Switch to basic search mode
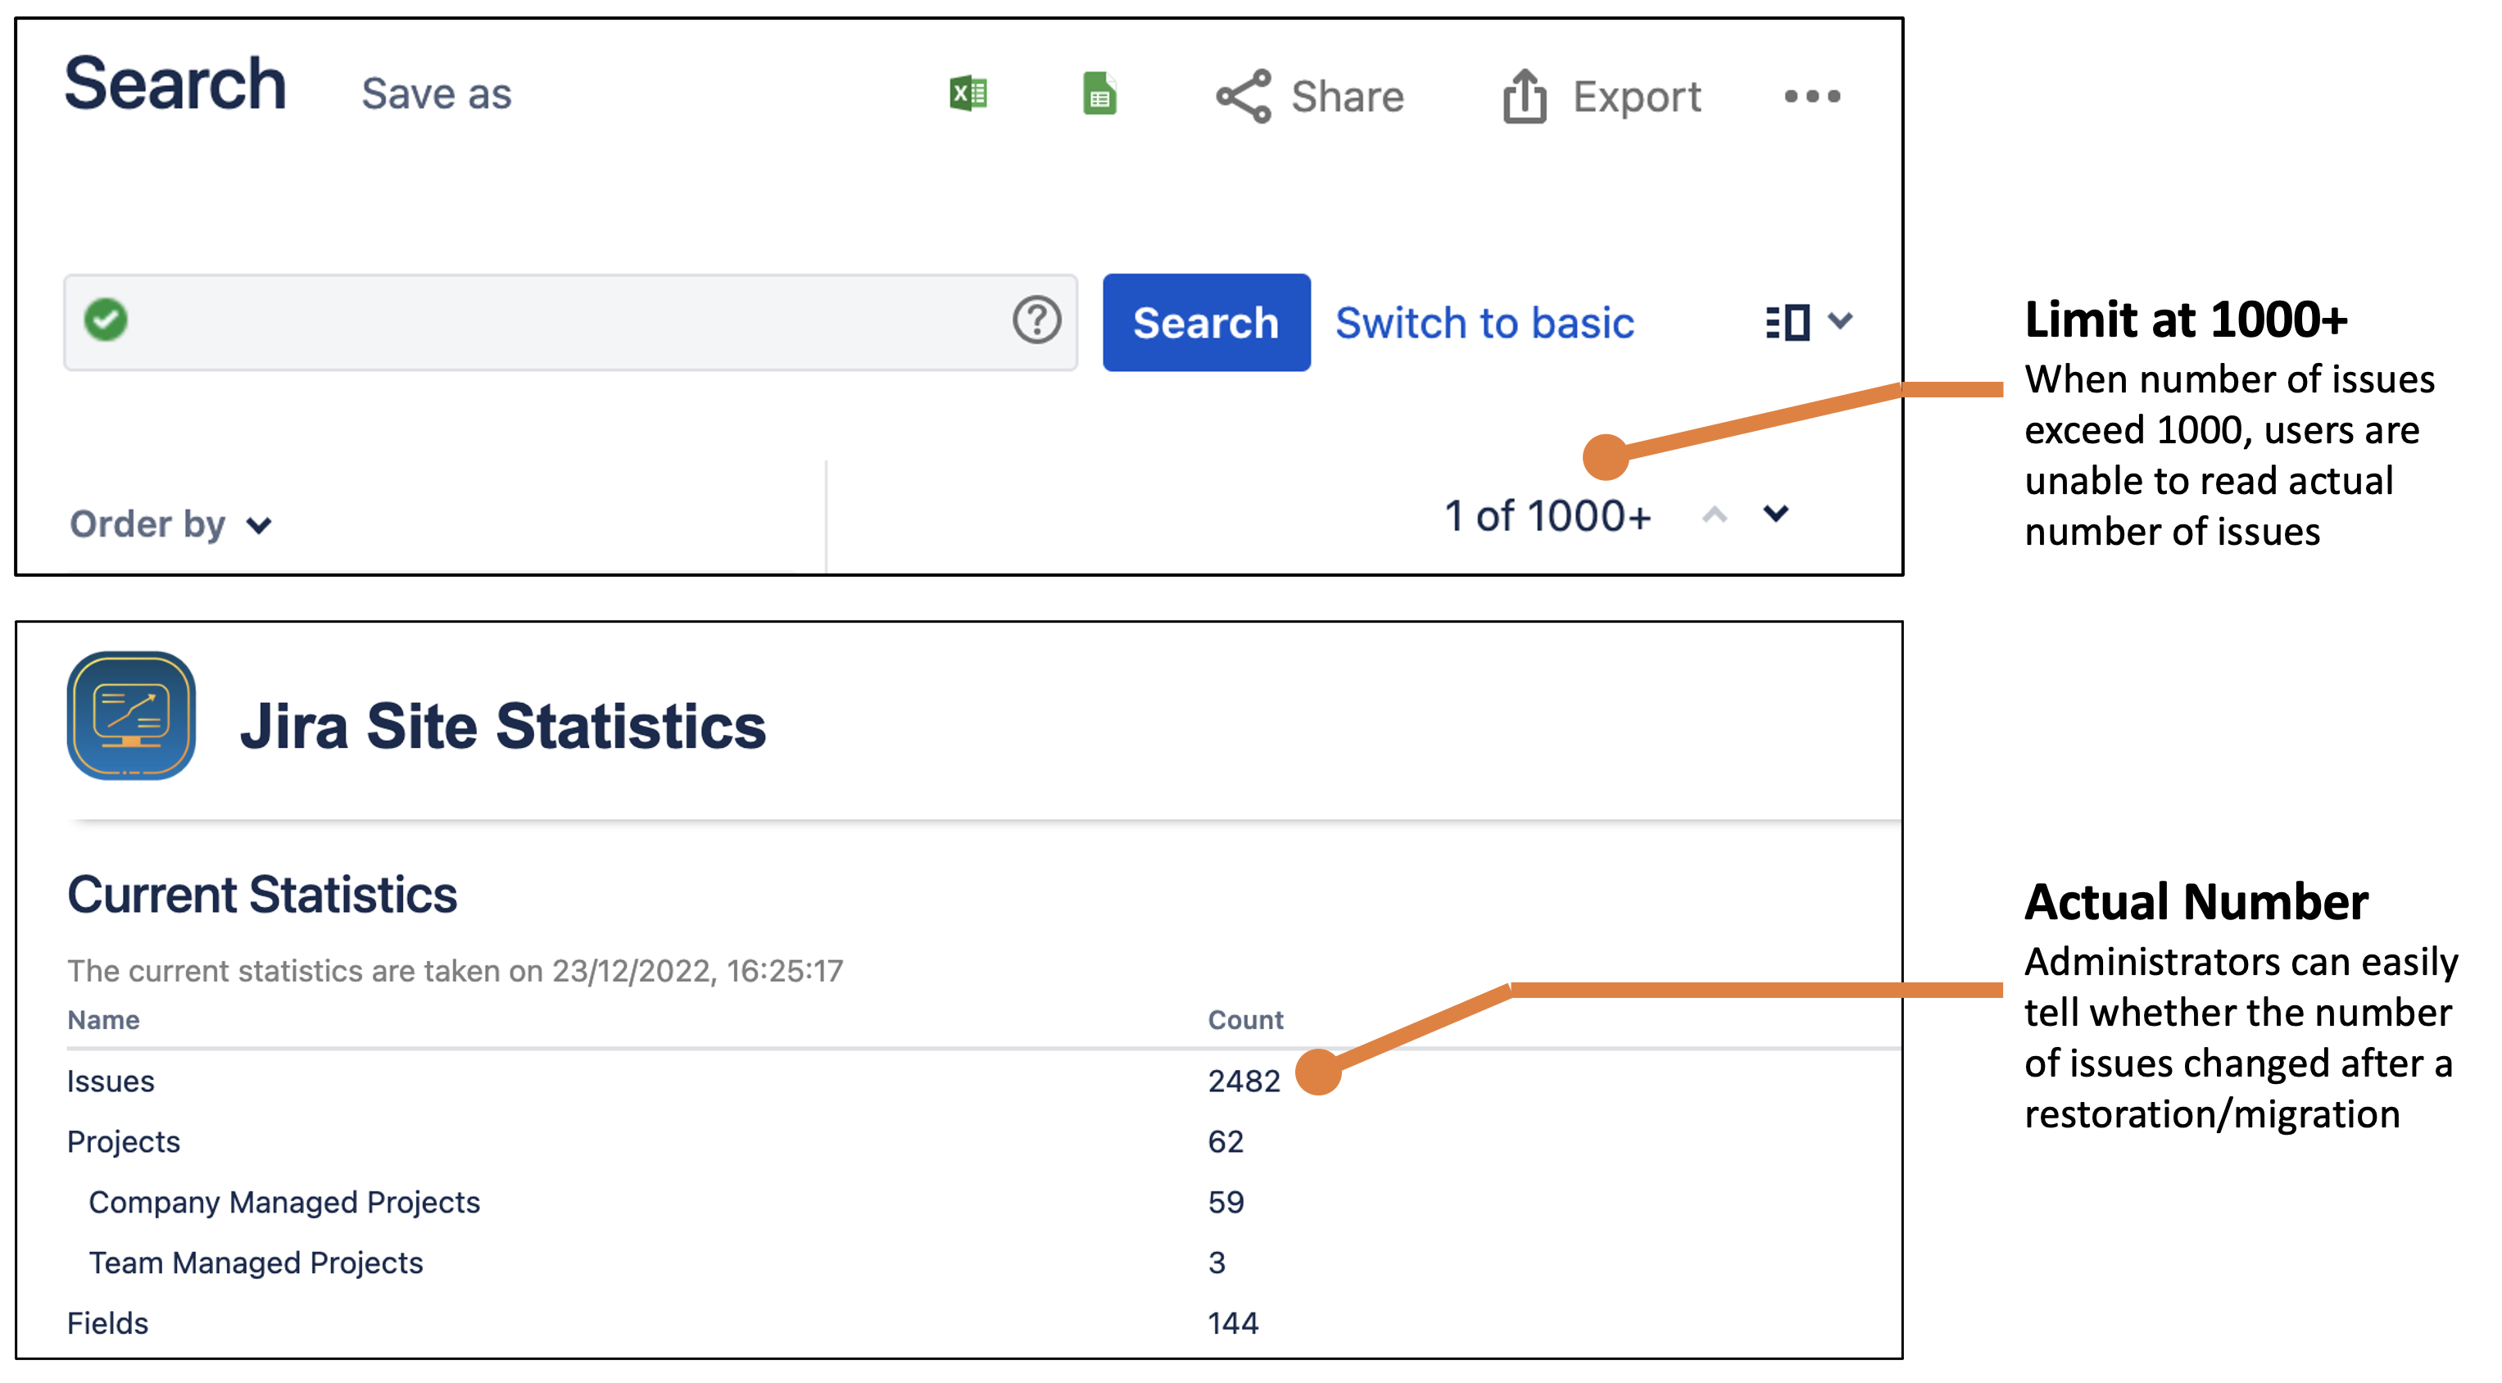Viewport: 2502px width, 1383px height. (x=1484, y=323)
